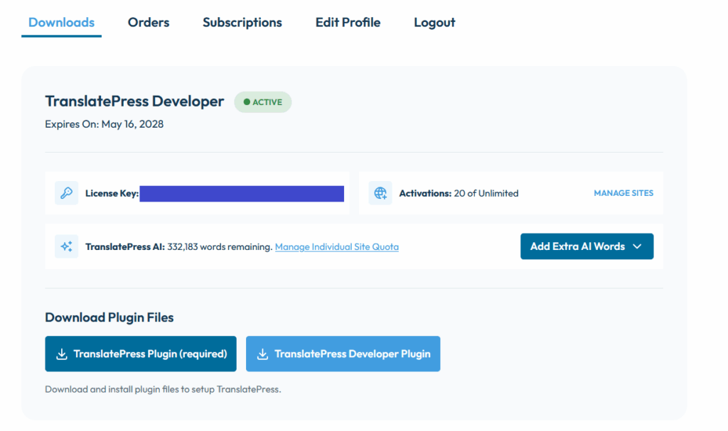Go to the Subscriptions tab

point(242,22)
